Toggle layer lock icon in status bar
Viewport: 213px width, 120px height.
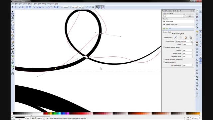coord(35,118)
